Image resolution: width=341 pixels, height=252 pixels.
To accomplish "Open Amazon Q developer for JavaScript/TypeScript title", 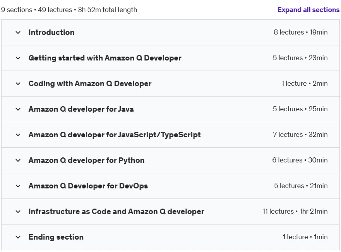I will click(115, 135).
